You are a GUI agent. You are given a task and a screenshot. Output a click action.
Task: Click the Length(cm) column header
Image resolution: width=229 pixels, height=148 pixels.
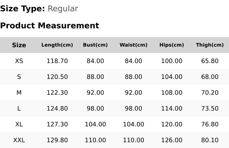(x=57, y=45)
